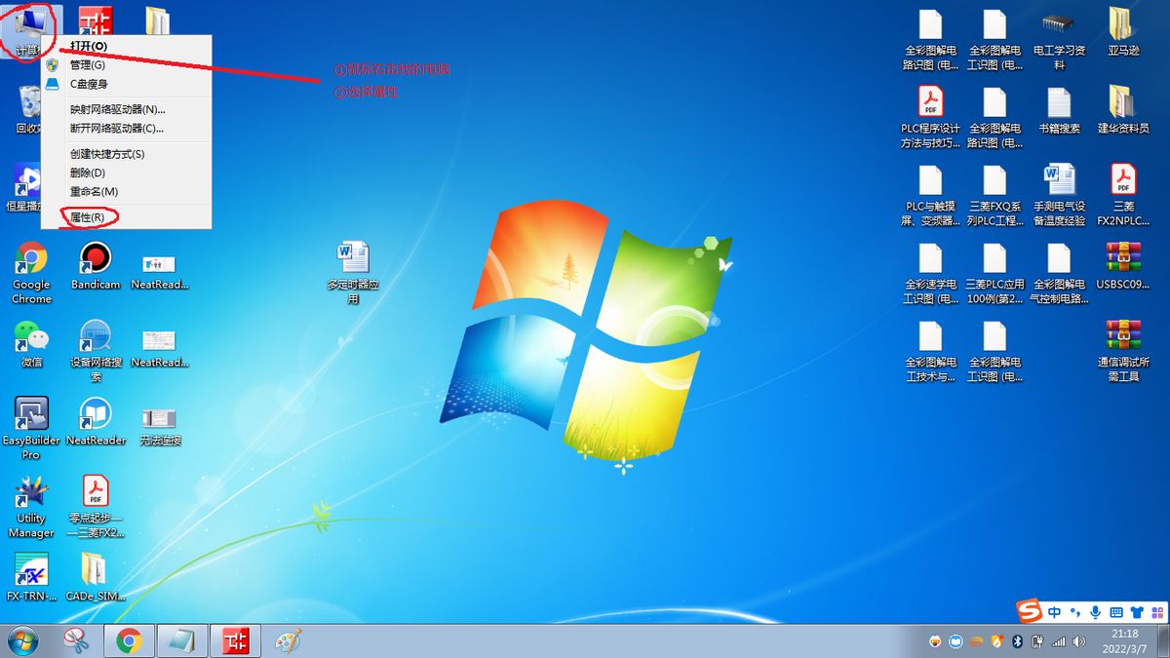Select 映射网络驱动器(N)... menu entry
Screen dimensions: 1170x658
coord(117,109)
